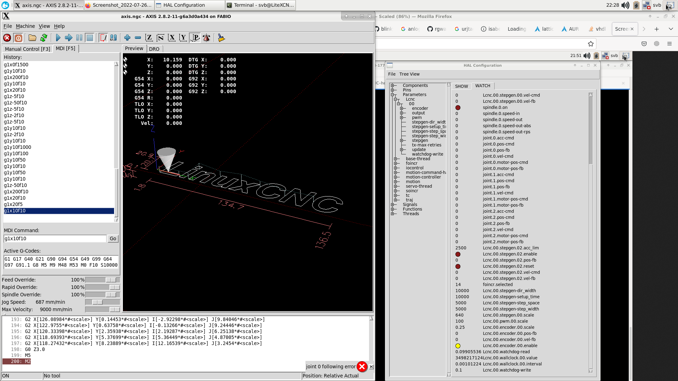Viewport: 678px width, 381px height.
Task: Select highlighted g1x10f10 history entry
Action: [59, 211]
